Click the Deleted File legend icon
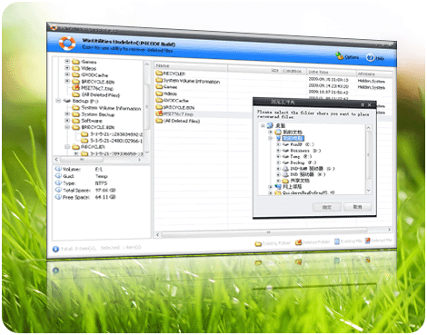This screenshot has width=427, height=335. pyautogui.click(x=367, y=241)
